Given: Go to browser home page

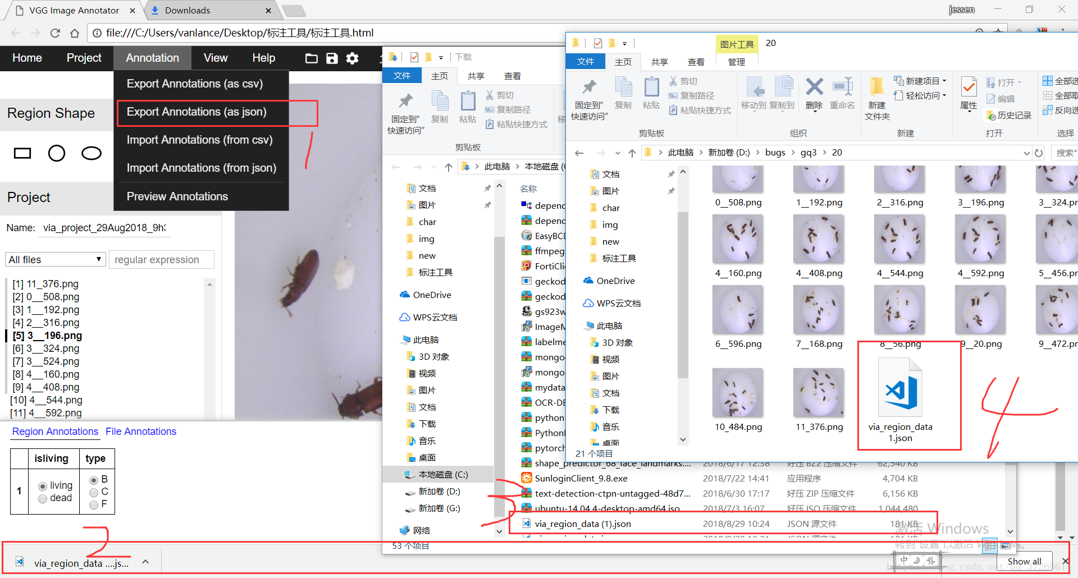Looking at the screenshot, I should coord(74,33).
